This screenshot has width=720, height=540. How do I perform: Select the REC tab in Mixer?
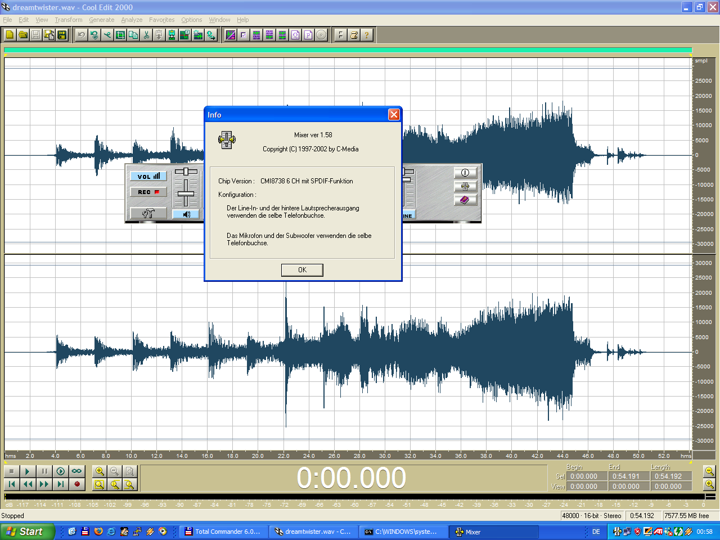(x=148, y=192)
